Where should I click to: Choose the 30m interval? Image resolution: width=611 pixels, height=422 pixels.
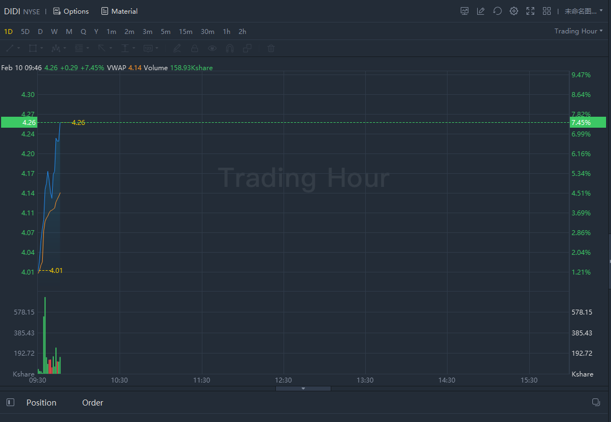coord(207,32)
